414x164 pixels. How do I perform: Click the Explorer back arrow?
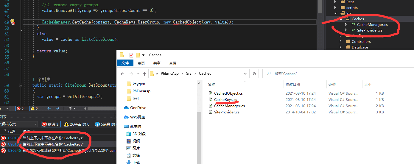122,74
